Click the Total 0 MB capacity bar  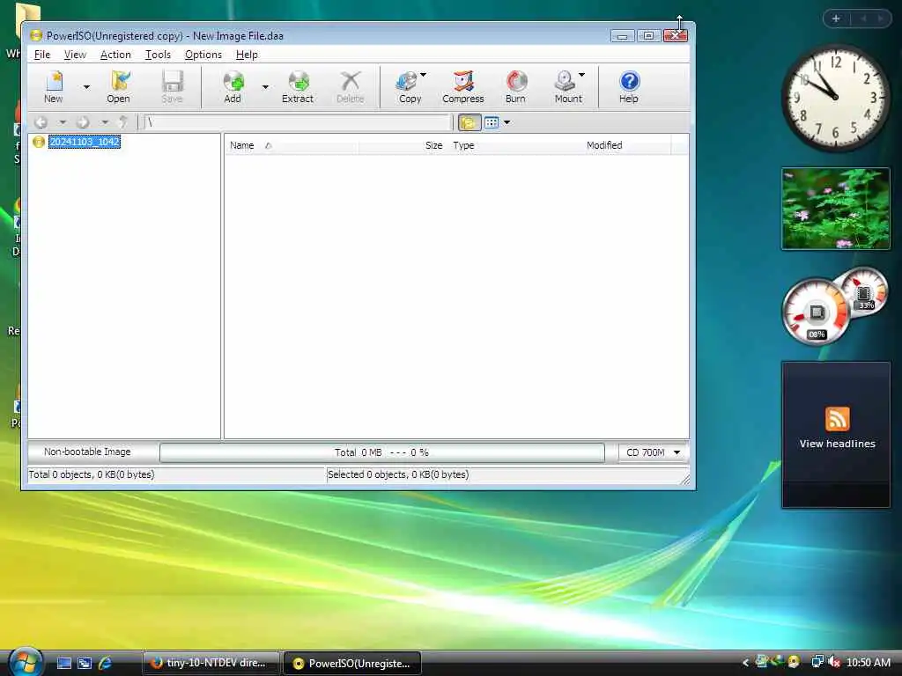click(x=382, y=452)
